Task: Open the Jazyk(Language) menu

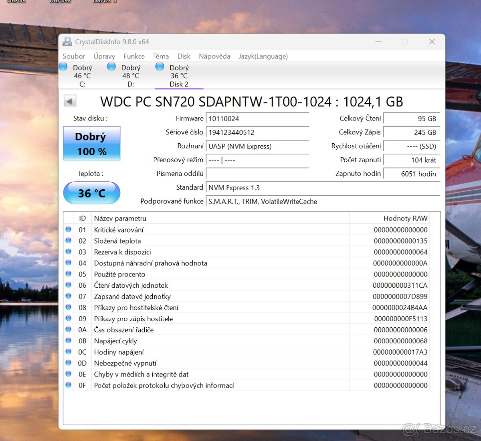Action: (x=263, y=56)
